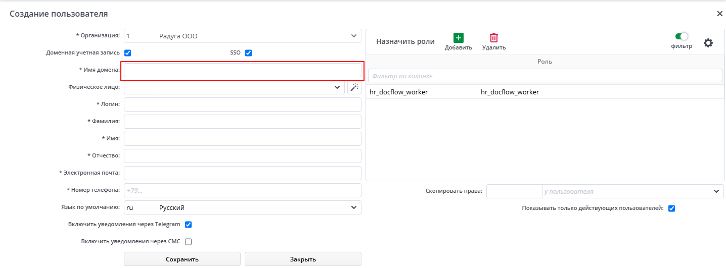Click into the Фамилия field
The height and width of the screenshot is (268, 726).
[x=243, y=122]
